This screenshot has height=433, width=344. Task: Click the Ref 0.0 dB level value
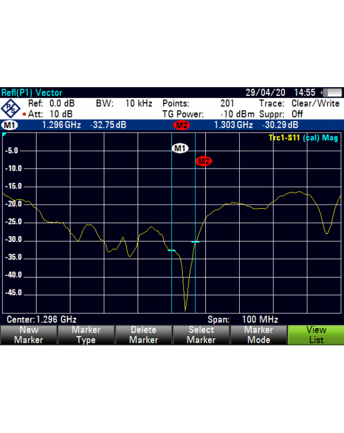point(52,104)
